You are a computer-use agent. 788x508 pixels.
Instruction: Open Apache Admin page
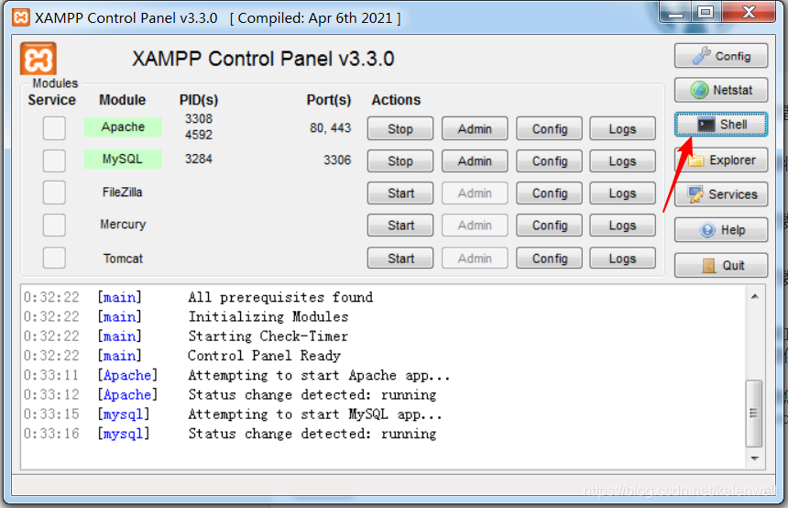[x=475, y=128]
